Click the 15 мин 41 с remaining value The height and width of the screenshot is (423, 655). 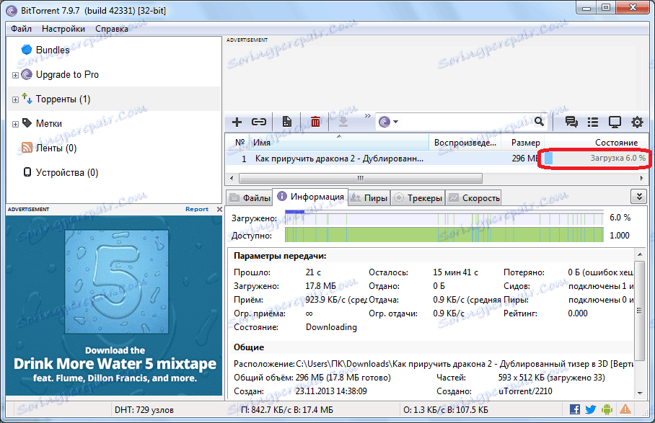tap(455, 272)
